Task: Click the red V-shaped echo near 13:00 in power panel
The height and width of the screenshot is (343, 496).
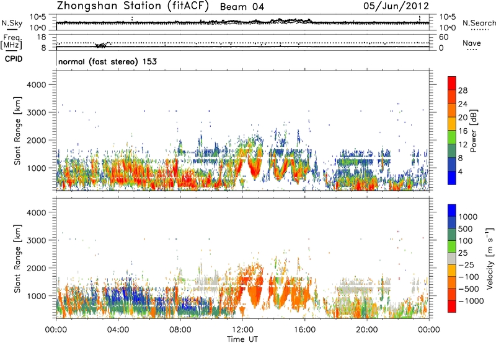Action: (254, 169)
